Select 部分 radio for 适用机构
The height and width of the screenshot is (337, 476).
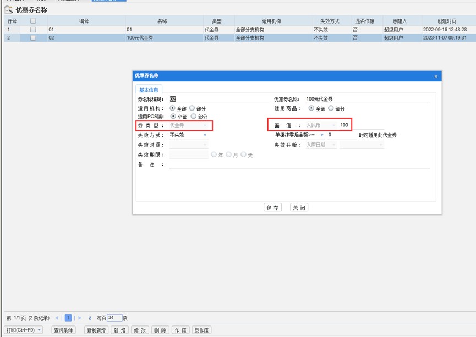192,108
